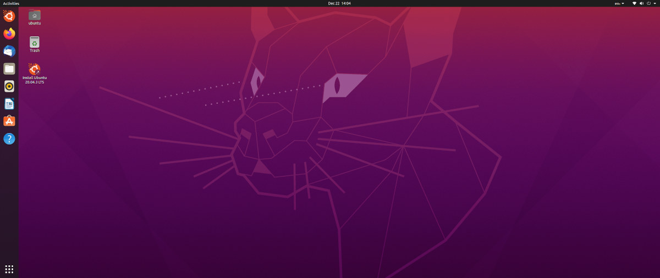Viewport: 660px width, 278px height.
Task: Click the network status icon
Action: pyautogui.click(x=634, y=3)
